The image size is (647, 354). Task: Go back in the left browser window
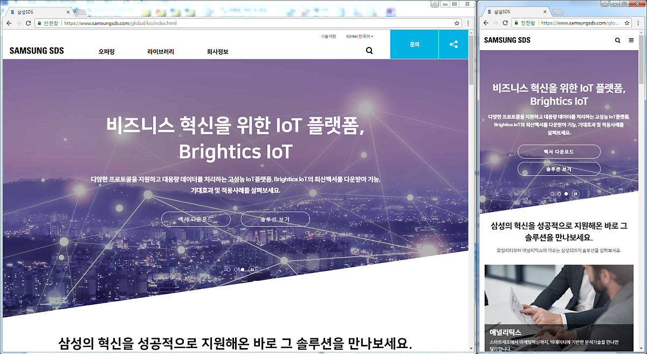[x=9, y=23]
